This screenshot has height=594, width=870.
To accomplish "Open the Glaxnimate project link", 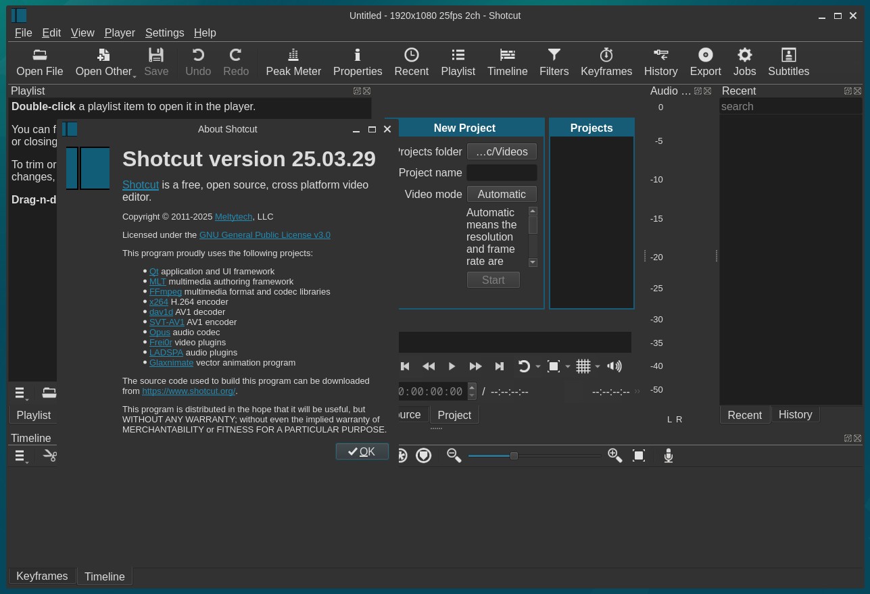I will (171, 362).
